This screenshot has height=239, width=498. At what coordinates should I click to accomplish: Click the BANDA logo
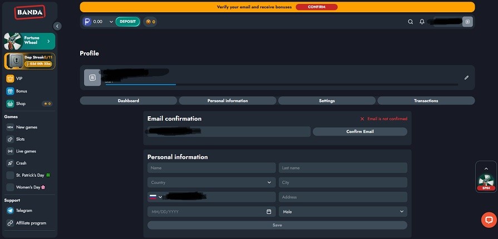click(30, 12)
